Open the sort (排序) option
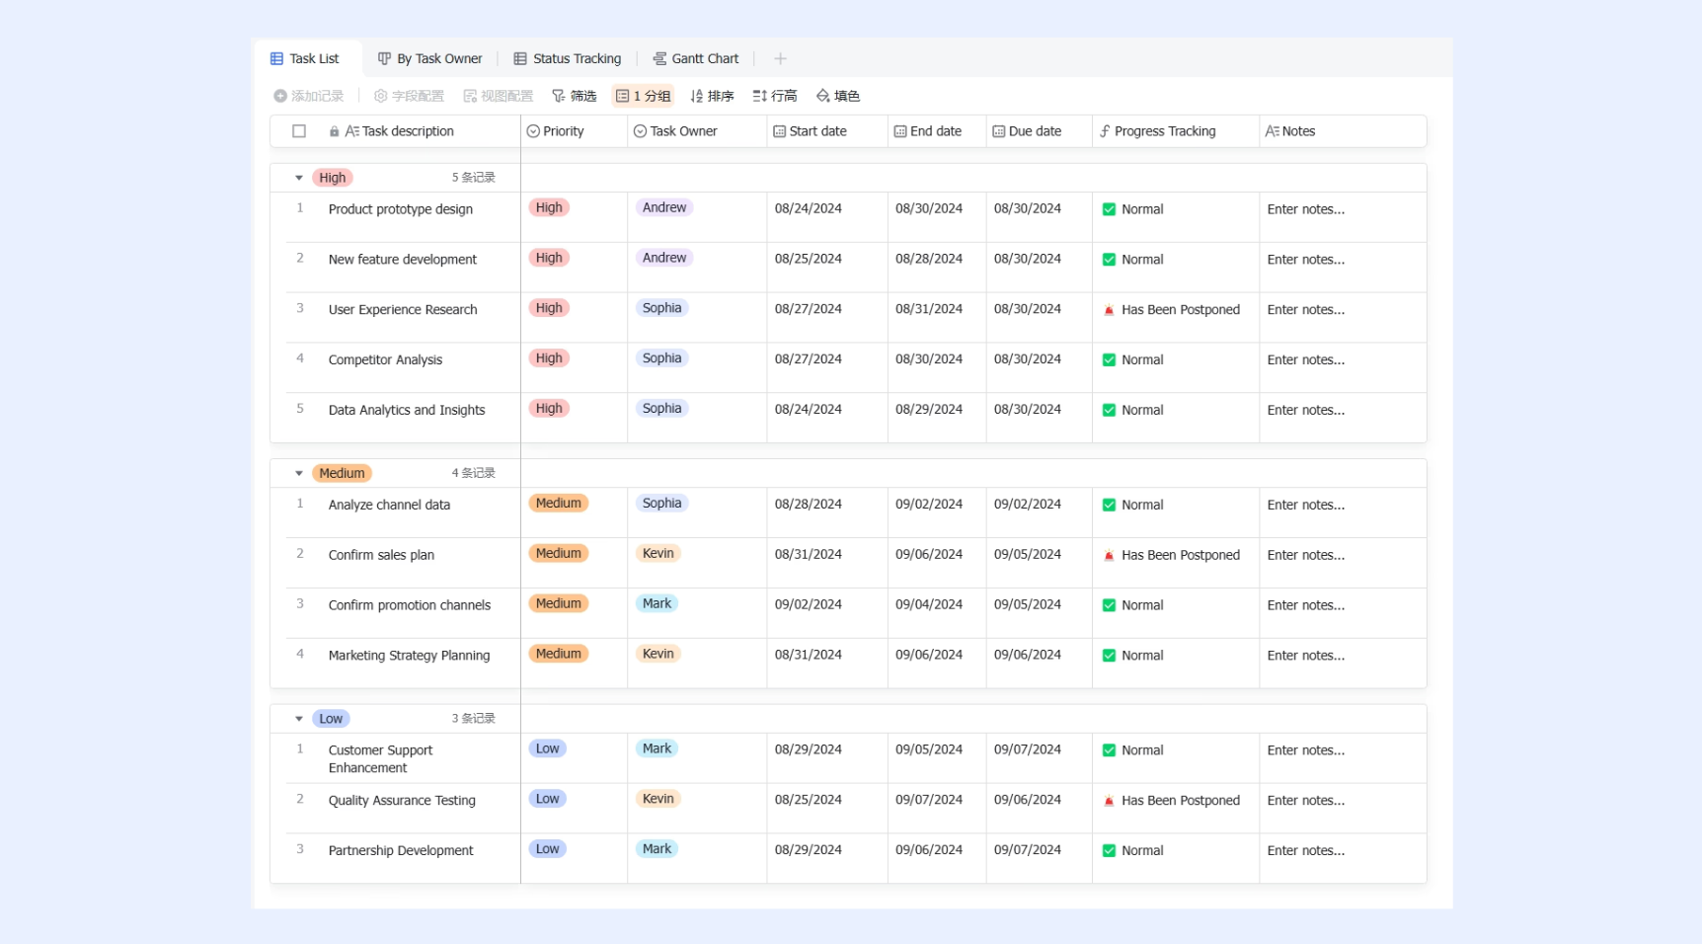1702x944 pixels. tap(712, 96)
